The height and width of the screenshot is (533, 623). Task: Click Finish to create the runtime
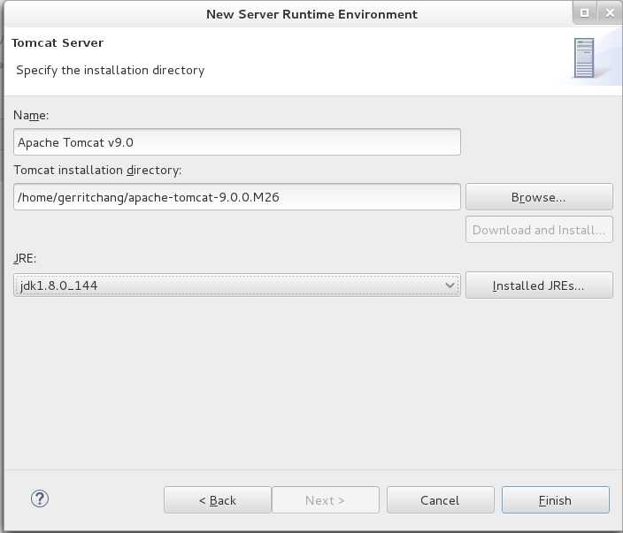[x=555, y=500]
